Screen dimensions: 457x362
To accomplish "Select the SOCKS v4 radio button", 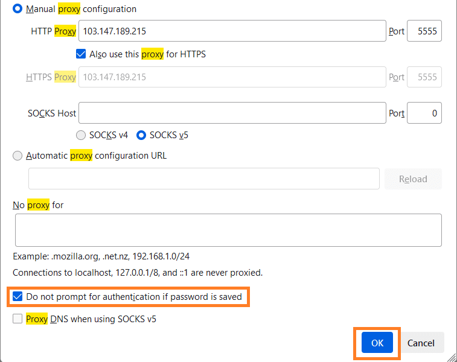I will [x=81, y=135].
